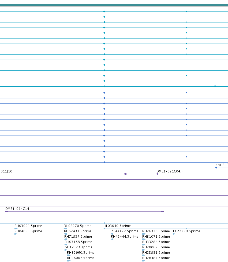Click the thick teal bar at the top
Screen dimensions: 228x262
click(x=114, y=5)
